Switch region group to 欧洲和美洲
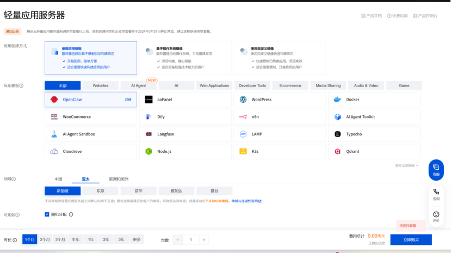This screenshot has height=253, width=451. click(x=119, y=178)
